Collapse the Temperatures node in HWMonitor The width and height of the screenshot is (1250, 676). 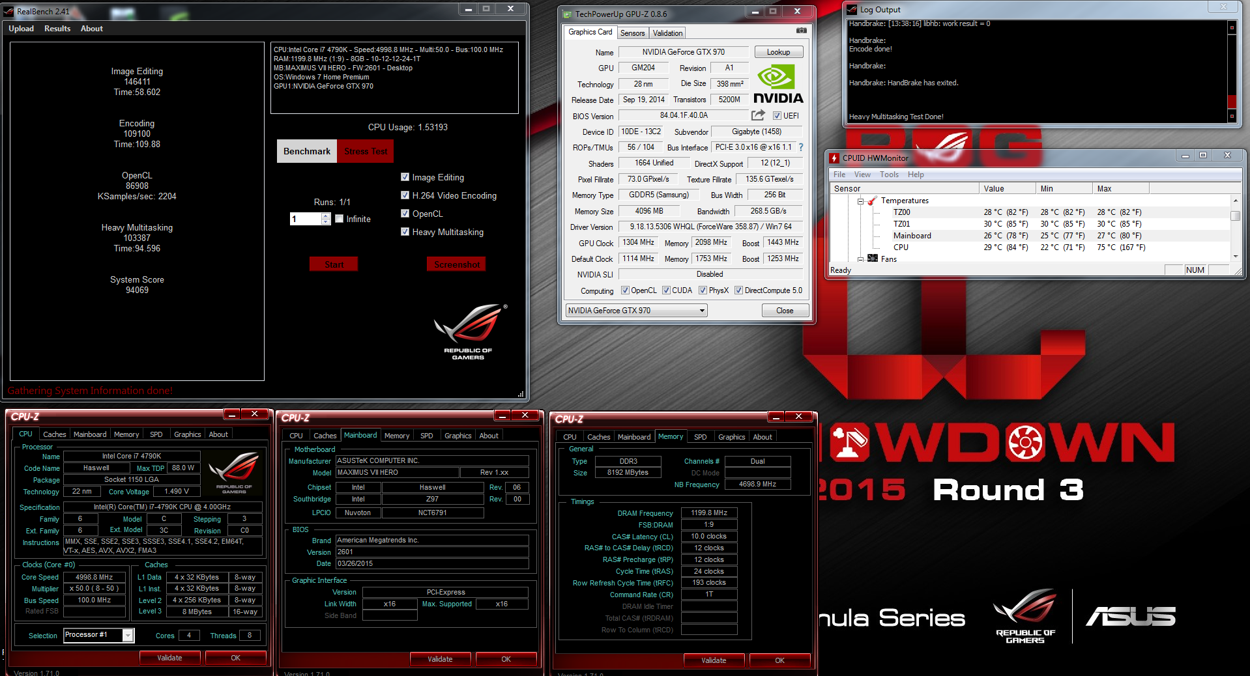[860, 201]
